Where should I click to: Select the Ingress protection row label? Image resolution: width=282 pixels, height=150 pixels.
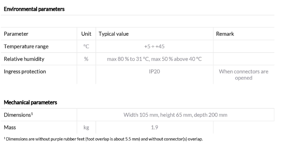(x=25, y=72)
